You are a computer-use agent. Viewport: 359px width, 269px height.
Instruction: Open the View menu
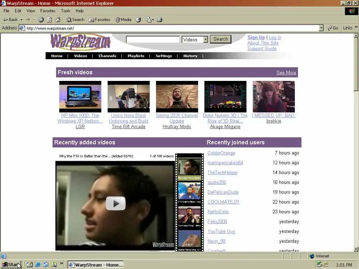pos(31,11)
